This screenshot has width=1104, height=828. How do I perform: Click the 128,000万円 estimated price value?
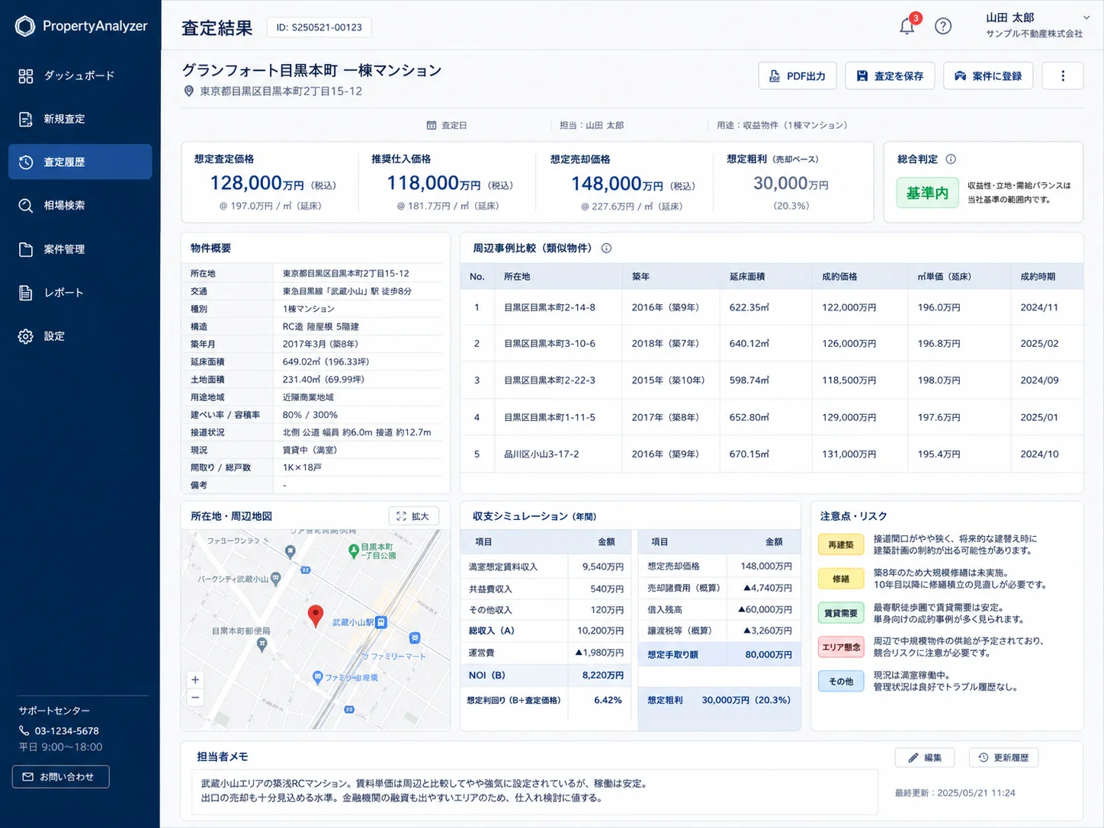[257, 183]
